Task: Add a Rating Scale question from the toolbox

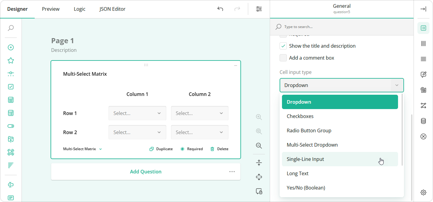Action: pos(11,60)
